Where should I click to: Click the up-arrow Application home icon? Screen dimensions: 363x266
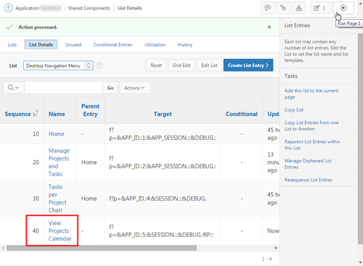pos(8,8)
